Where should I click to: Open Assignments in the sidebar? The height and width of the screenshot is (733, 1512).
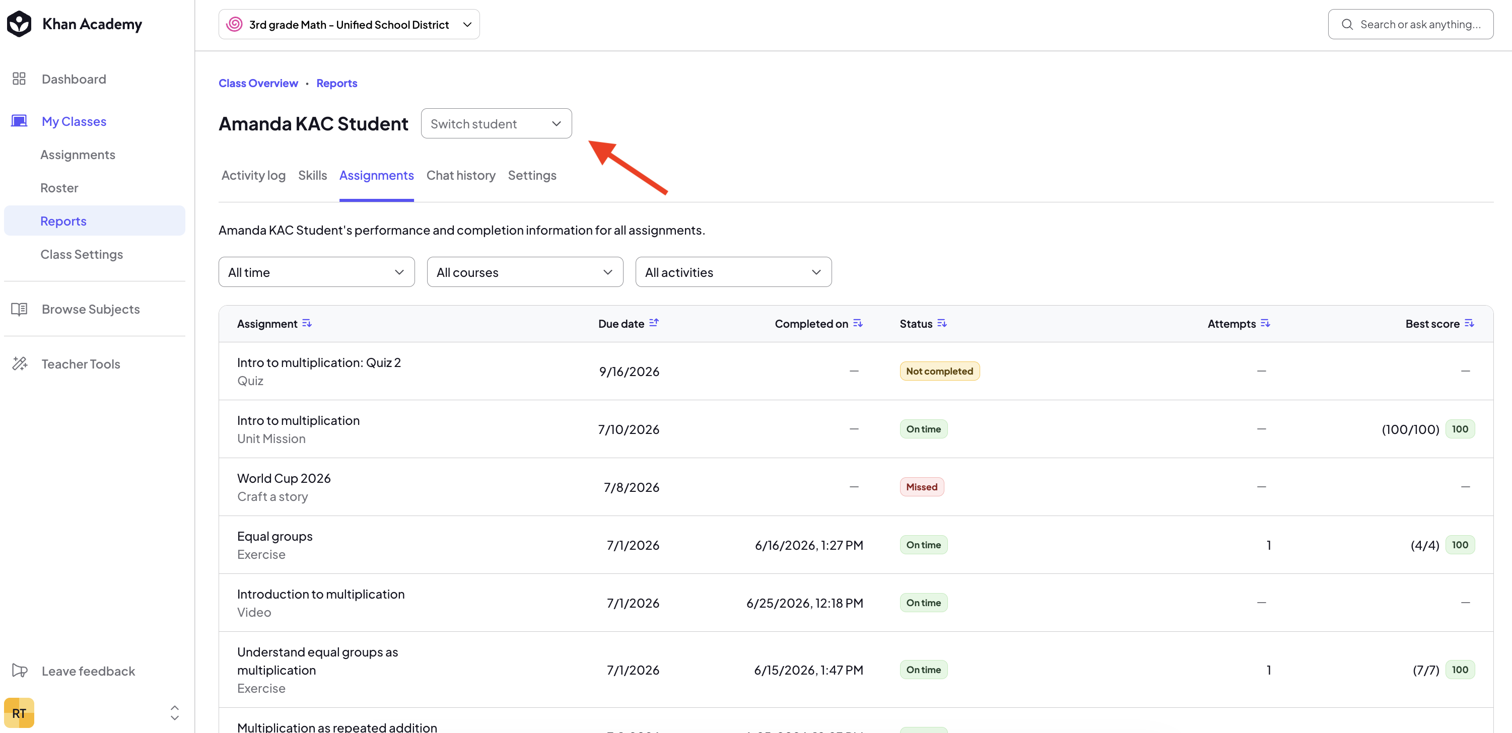coord(78,155)
